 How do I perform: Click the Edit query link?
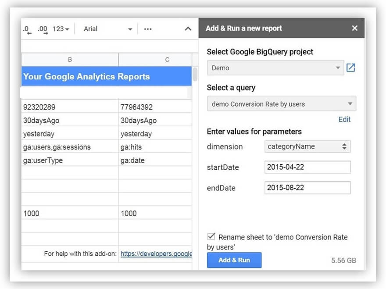point(344,119)
